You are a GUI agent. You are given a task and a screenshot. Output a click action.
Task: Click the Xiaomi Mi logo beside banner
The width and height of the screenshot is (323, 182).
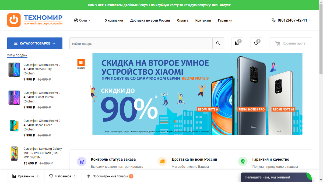pos(81,64)
